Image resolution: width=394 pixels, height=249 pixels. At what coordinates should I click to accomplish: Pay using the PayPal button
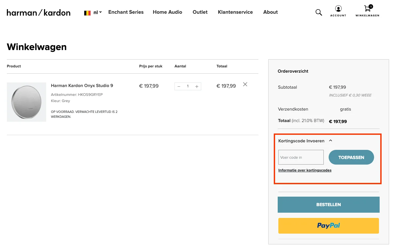328,225
